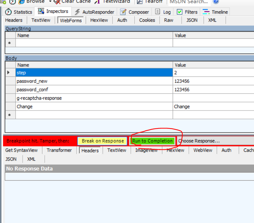Select the WebView response tab

[203, 150]
